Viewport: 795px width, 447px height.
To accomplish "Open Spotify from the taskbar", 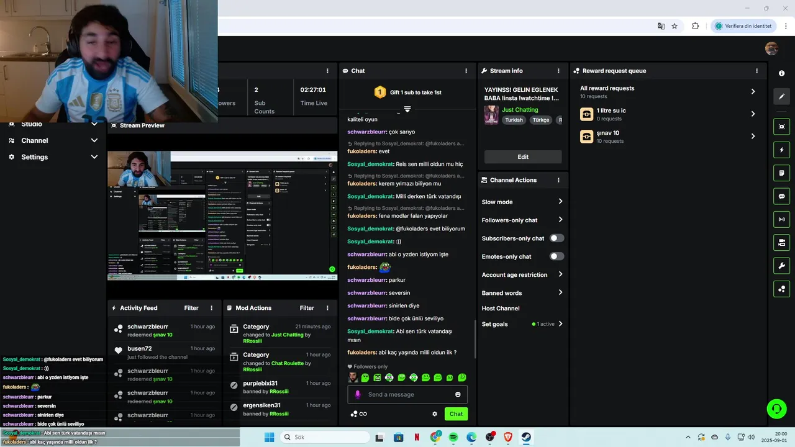I will click(453, 437).
